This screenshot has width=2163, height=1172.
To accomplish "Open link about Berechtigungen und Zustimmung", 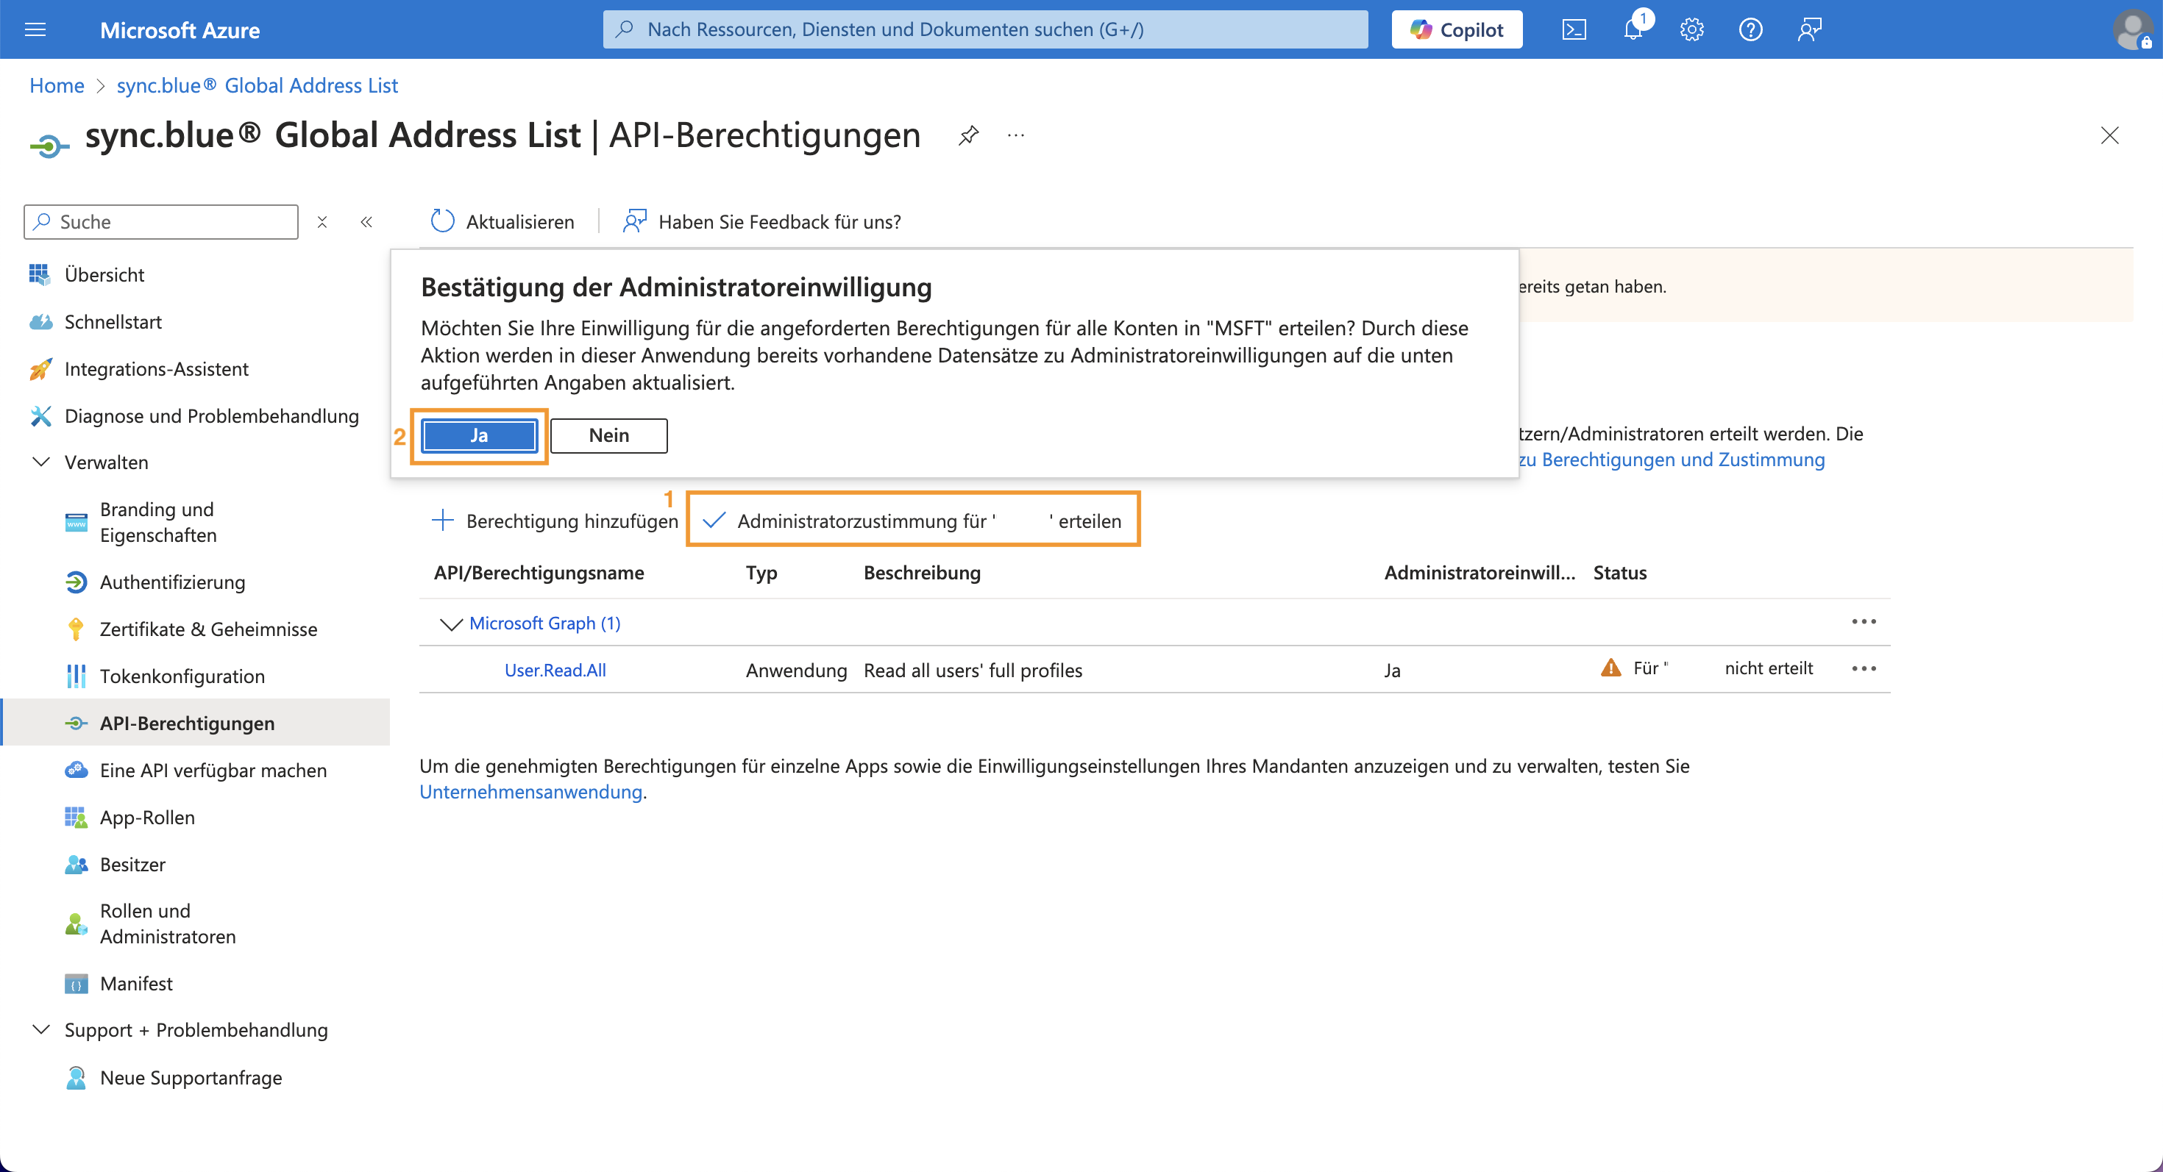I will (x=1671, y=460).
